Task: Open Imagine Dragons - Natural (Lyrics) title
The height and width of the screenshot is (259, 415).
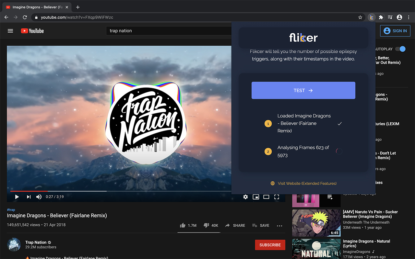Action: [x=366, y=243]
